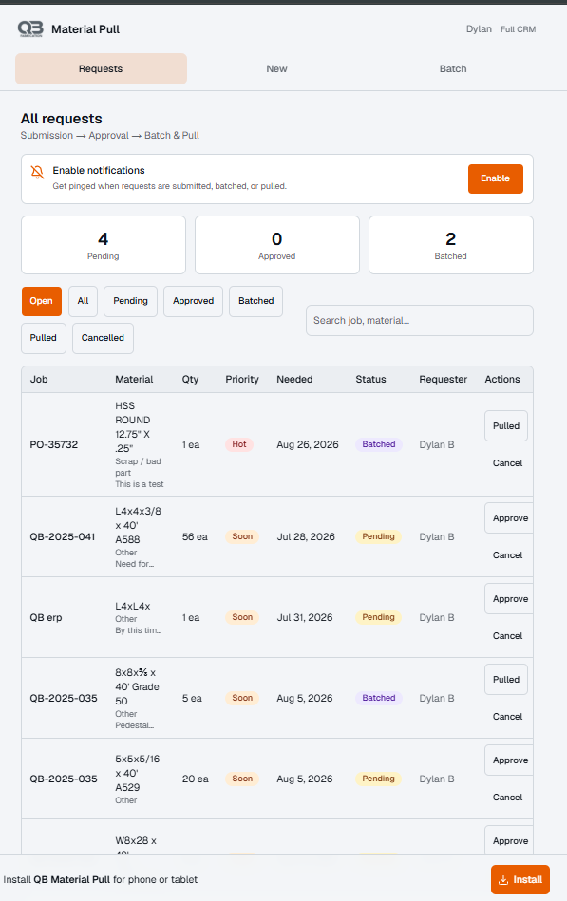Cancel the QB erp request
The height and width of the screenshot is (901, 567).
tap(507, 636)
